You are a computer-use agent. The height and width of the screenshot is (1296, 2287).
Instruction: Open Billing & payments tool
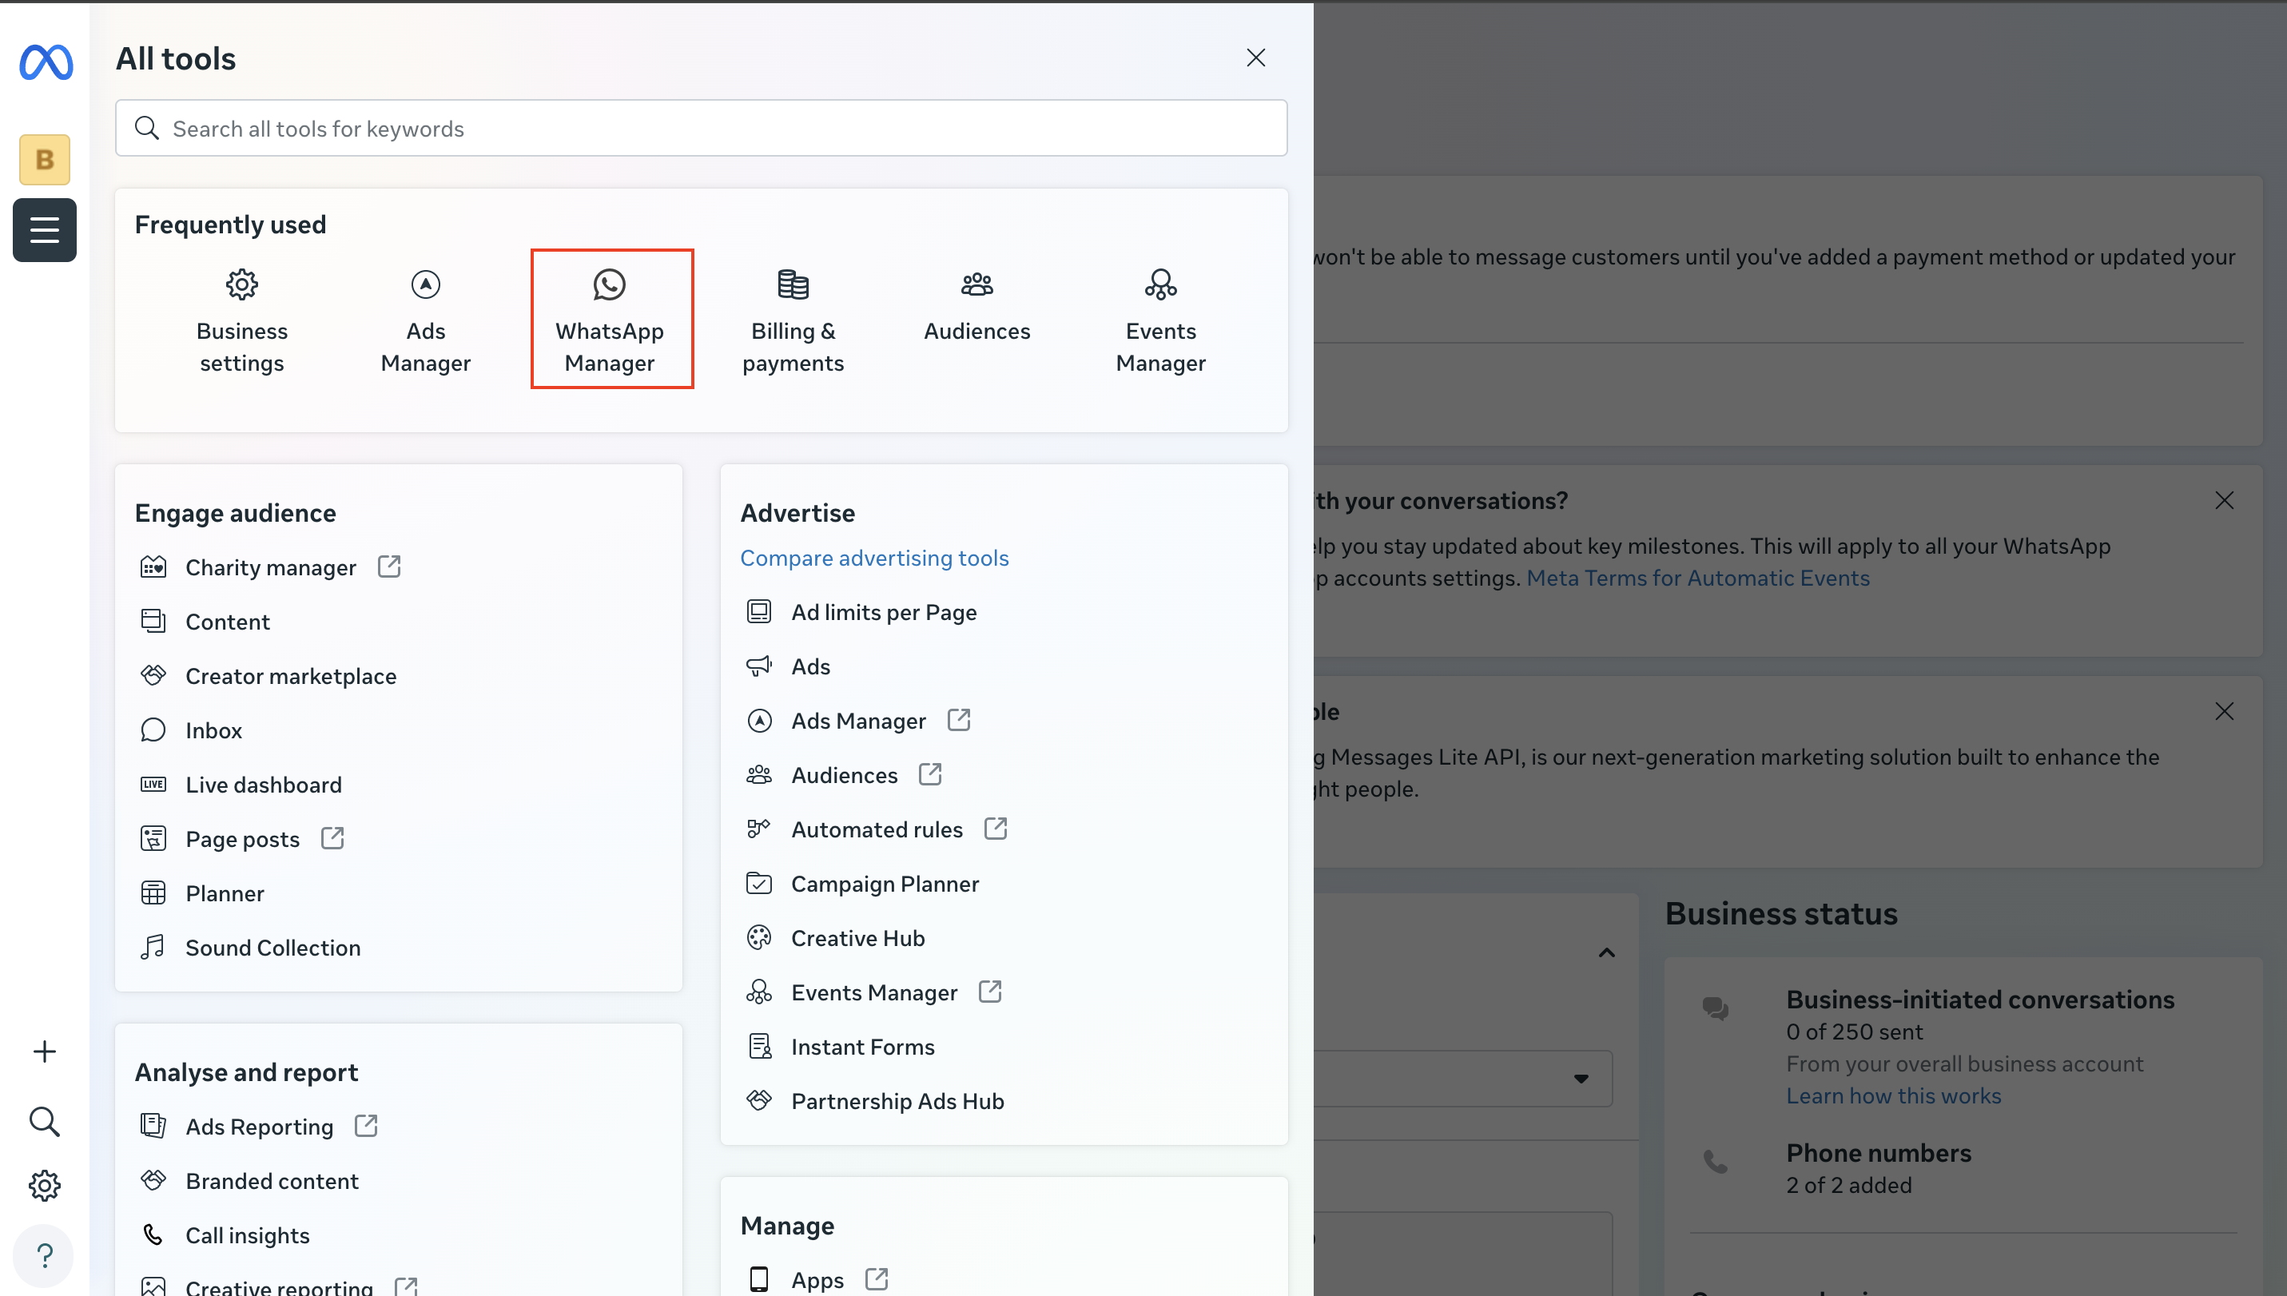(x=793, y=319)
